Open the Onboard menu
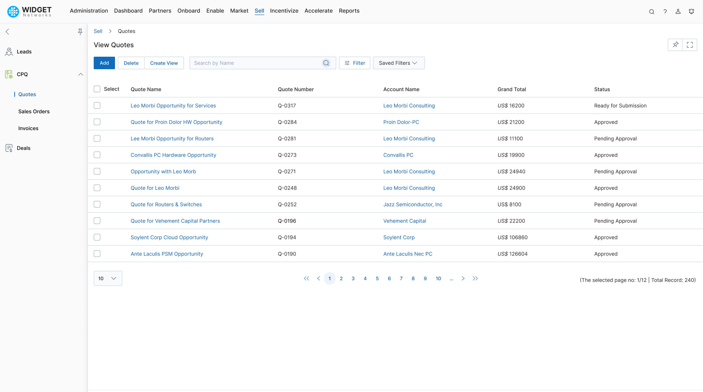This screenshot has height=392, width=703. tap(189, 11)
